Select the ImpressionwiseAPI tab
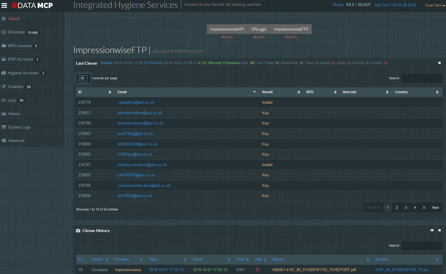The height and width of the screenshot is (274, 446). (227, 29)
